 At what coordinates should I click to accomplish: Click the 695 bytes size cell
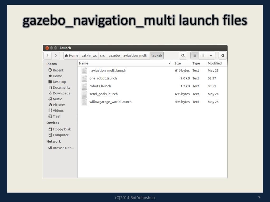pos(182,94)
